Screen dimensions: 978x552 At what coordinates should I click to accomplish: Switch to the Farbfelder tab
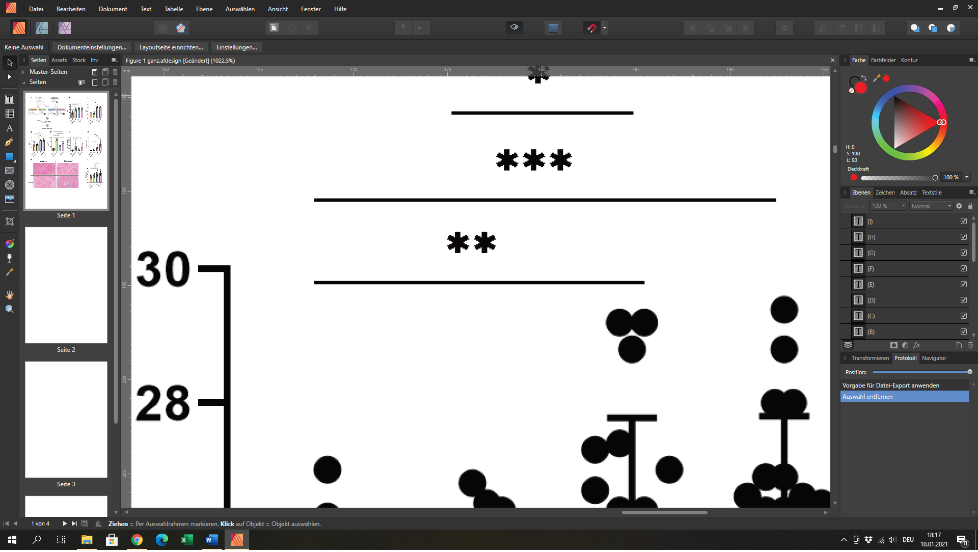(x=883, y=60)
